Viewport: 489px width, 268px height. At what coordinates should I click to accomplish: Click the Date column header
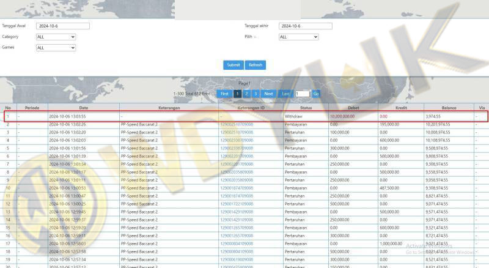pyautogui.click(x=84, y=108)
